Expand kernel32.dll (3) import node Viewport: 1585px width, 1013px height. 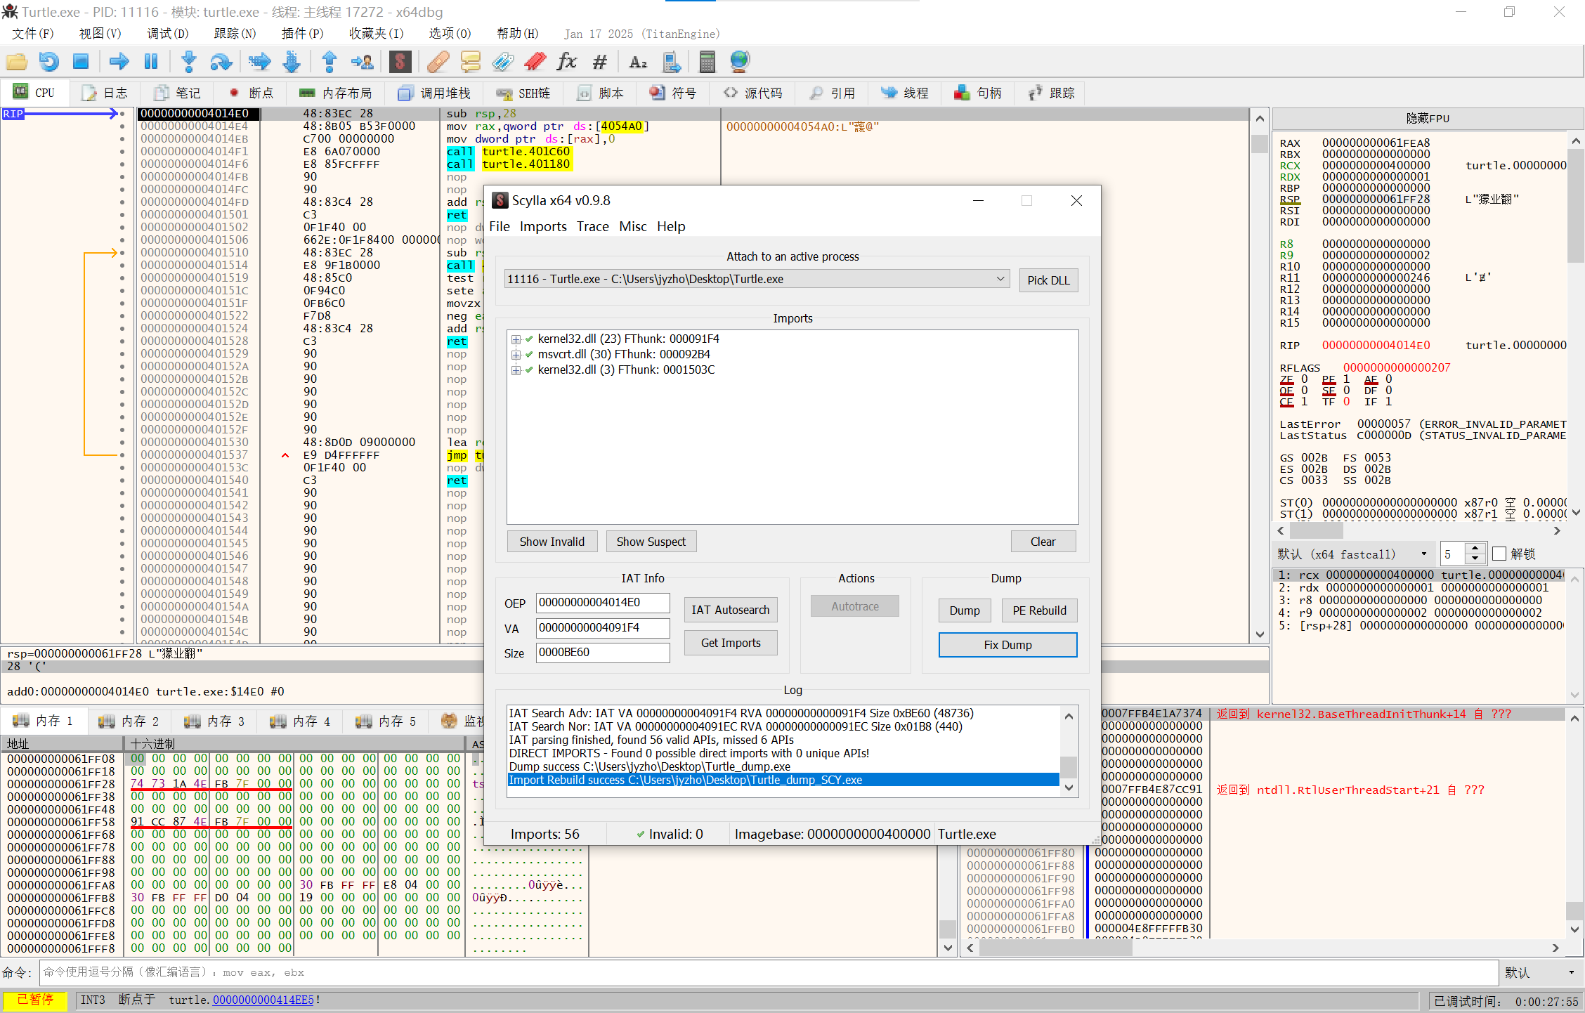516,370
